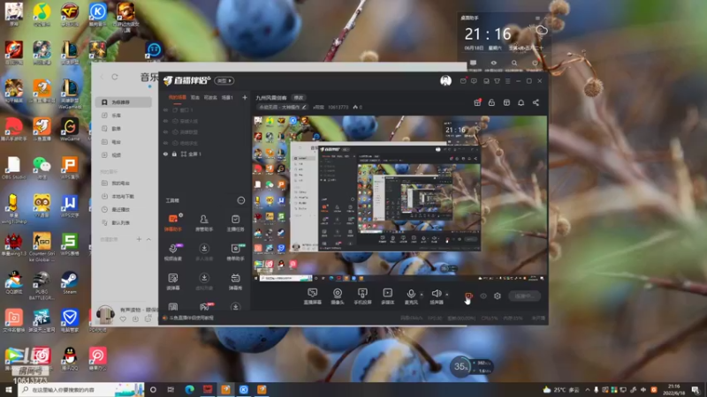Viewport: 707px width, 397px height.
Task: Open mobile phone screen casting
Action: click(362, 296)
